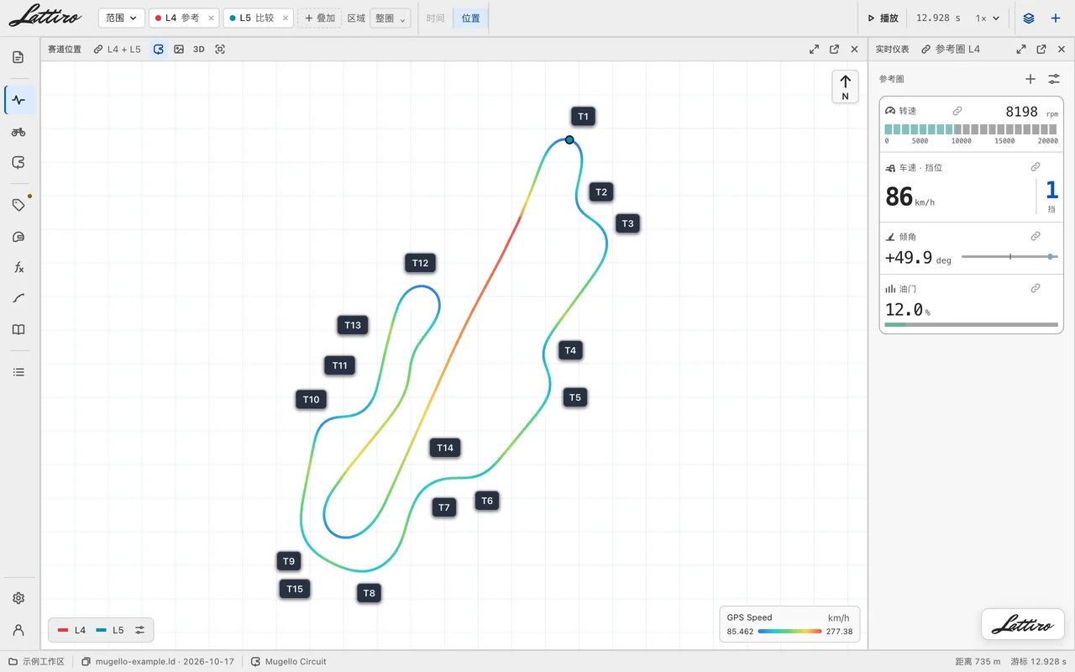1075x672 pixels.
Task: Click the 叠加 add overlay button
Action: pos(319,18)
